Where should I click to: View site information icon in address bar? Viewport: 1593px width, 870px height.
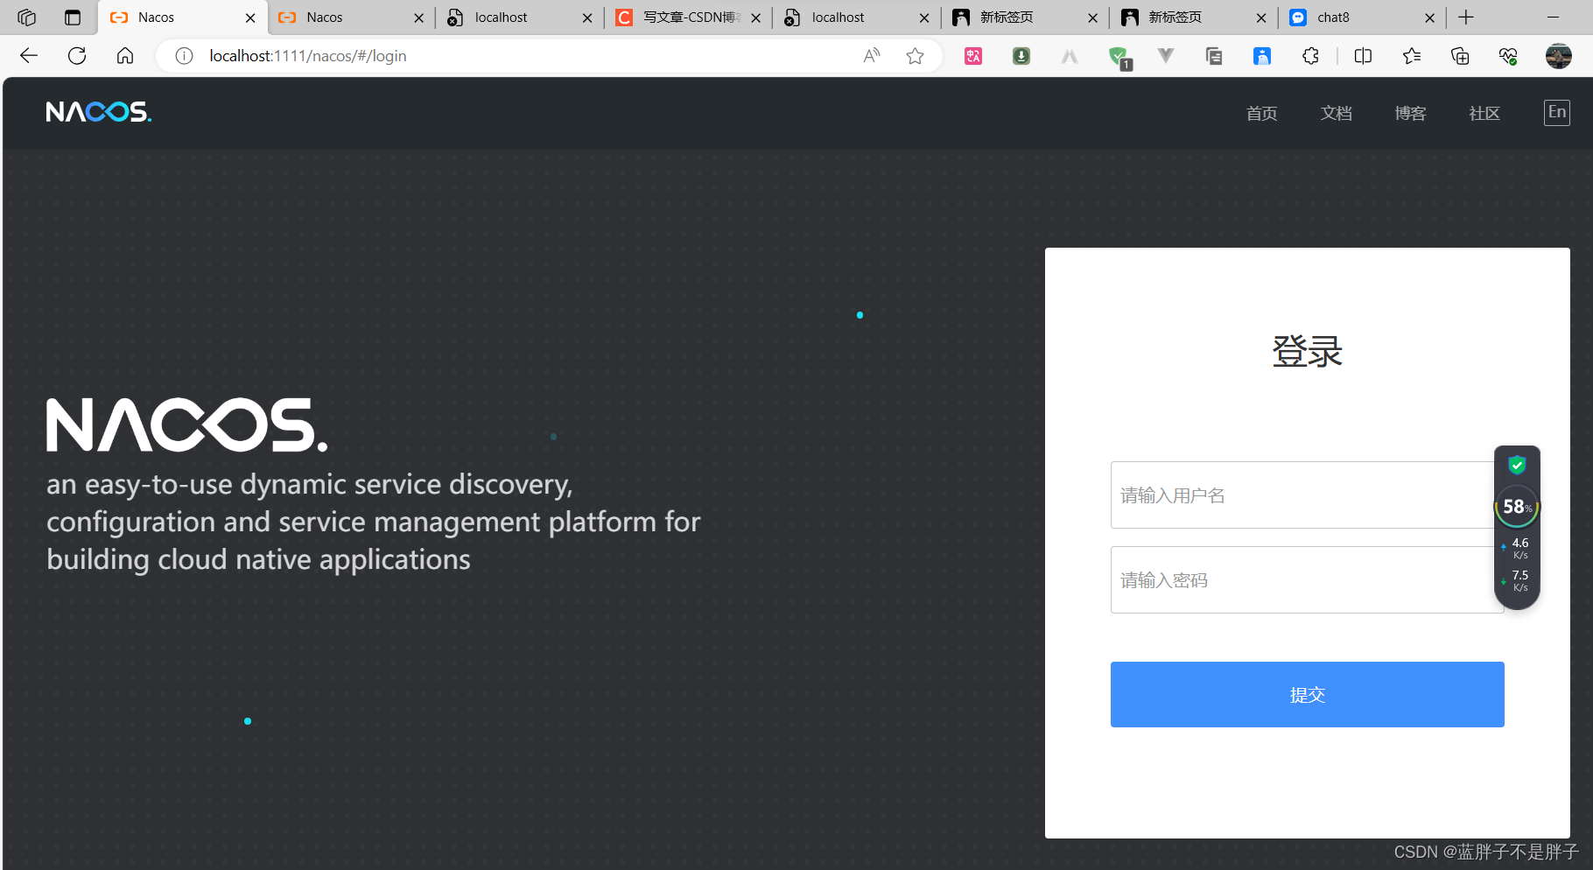pyautogui.click(x=184, y=56)
